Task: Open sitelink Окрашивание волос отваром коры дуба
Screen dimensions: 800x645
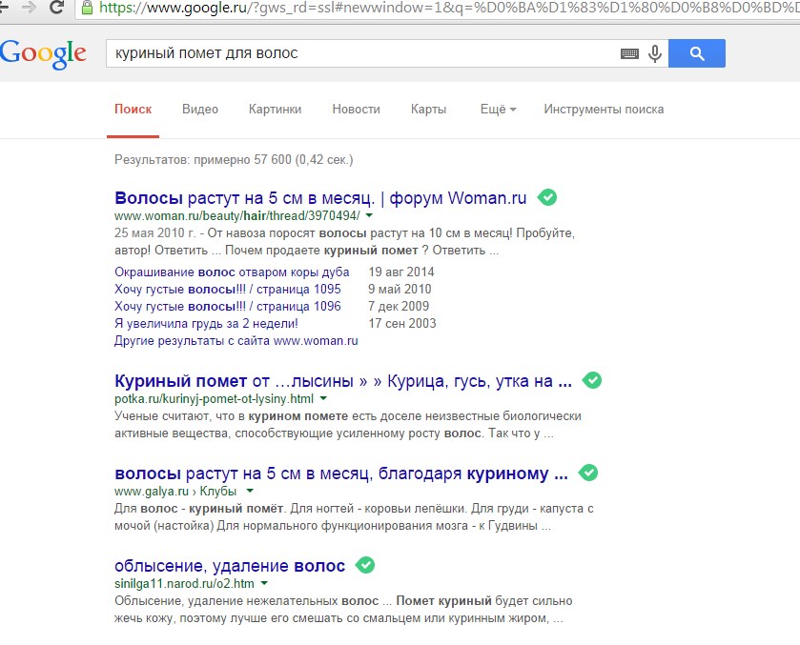Action: click(x=232, y=272)
